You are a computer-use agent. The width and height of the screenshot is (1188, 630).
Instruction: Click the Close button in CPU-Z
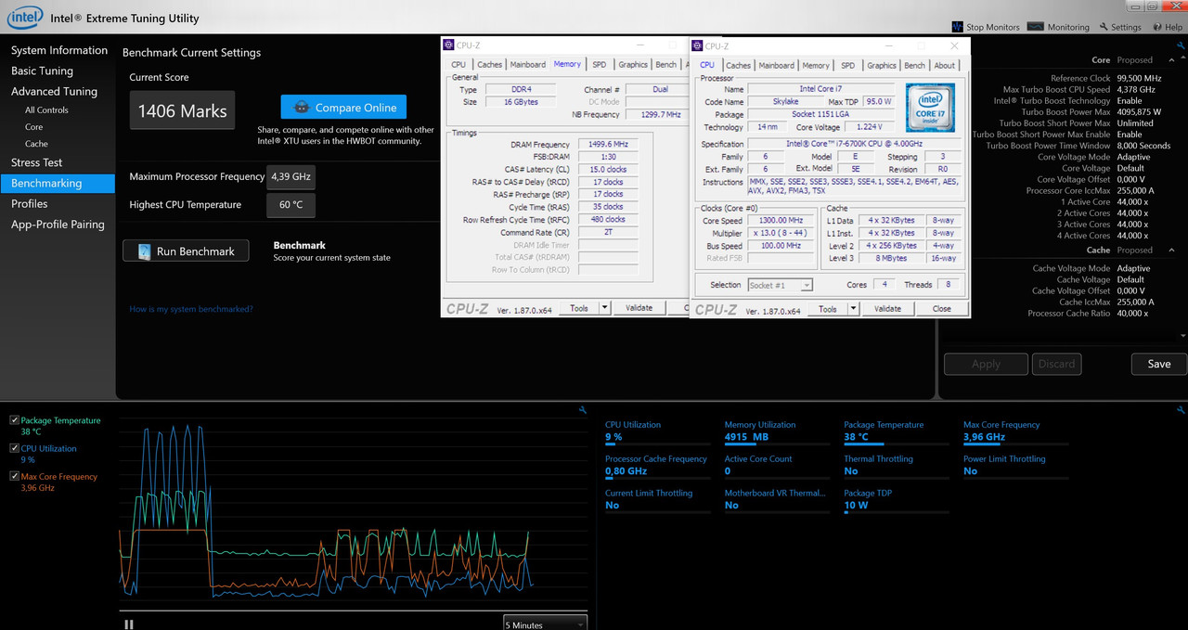coord(941,309)
